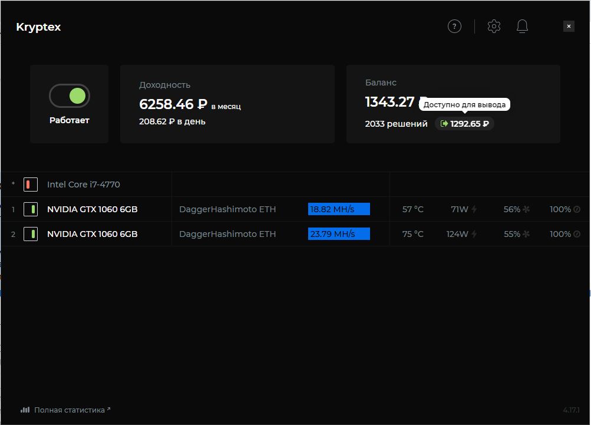Click the balance amount 1343.27
The width and height of the screenshot is (591, 425).
pyautogui.click(x=389, y=102)
